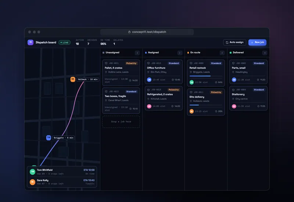Click Tom Whitfield's green TW avatar in driver list
This screenshot has width=294, height=202.
click(x=32, y=172)
